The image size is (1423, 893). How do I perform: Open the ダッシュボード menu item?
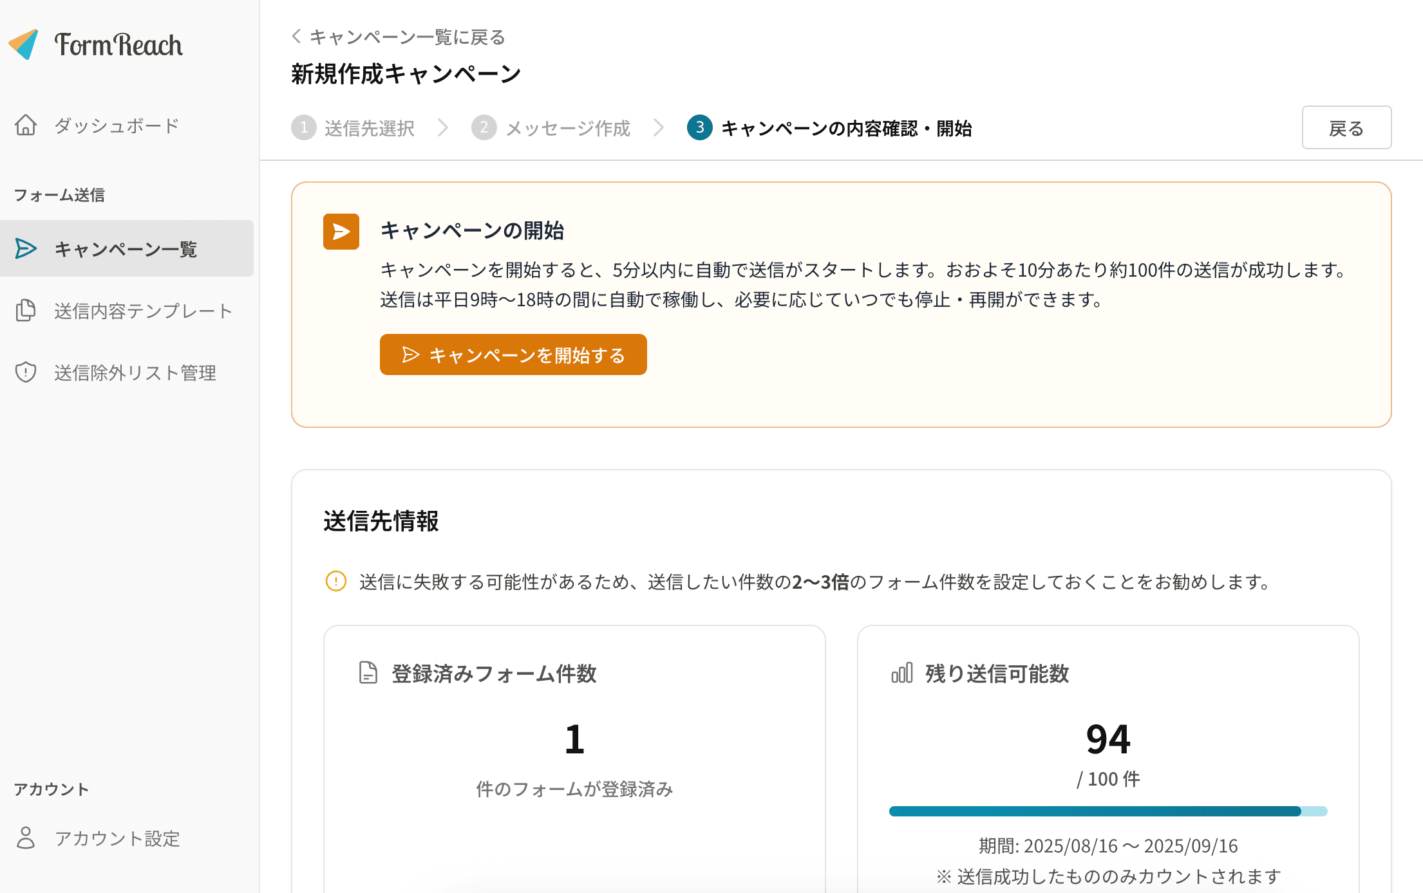coord(117,126)
